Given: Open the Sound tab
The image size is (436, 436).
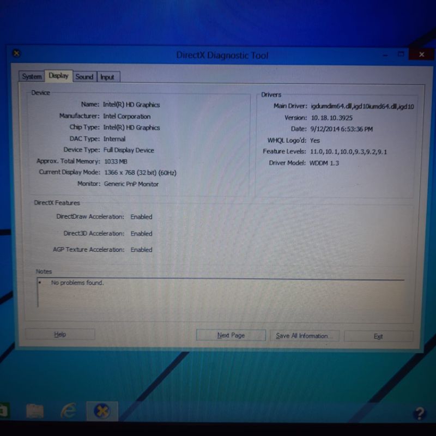Looking at the screenshot, I should click(x=84, y=77).
